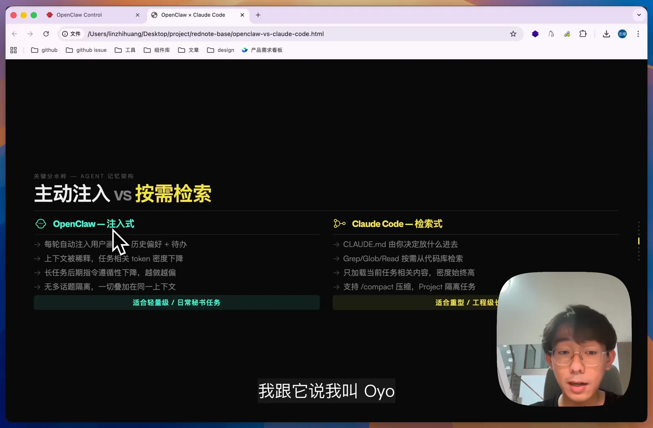Viewport: 653px width, 428px height.
Task: Click the highlighted yellow page navigation dot
Action: point(639,241)
